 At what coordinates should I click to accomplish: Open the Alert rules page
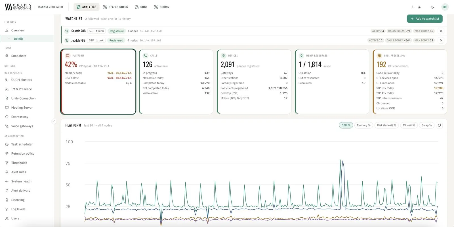[27, 172]
